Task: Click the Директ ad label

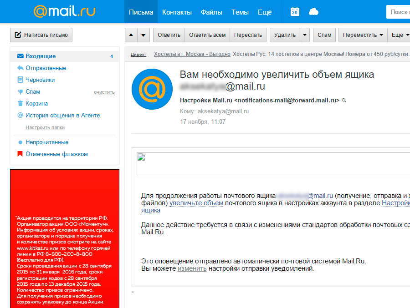Action: point(138,54)
